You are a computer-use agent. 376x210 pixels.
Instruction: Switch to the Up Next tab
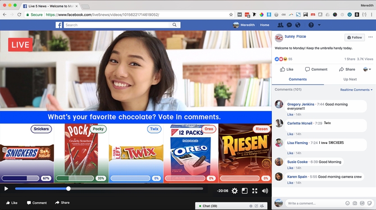(350, 79)
